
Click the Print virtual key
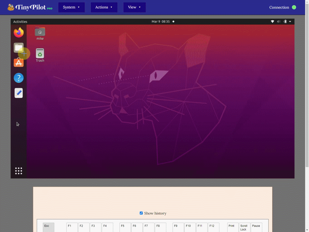(x=233, y=227)
